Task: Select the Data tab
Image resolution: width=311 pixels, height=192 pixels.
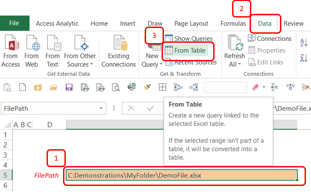Action: click(265, 24)
